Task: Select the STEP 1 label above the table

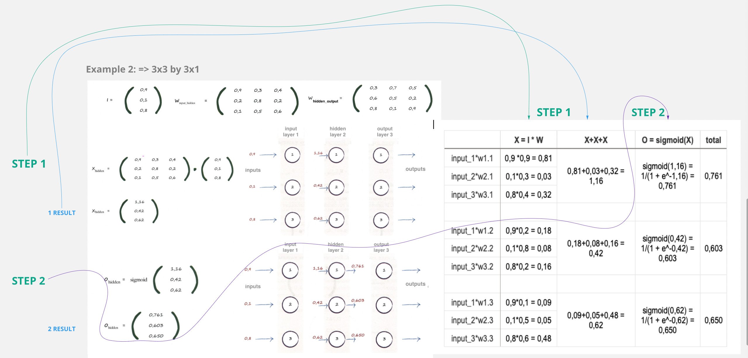Action: click(553, 112)
